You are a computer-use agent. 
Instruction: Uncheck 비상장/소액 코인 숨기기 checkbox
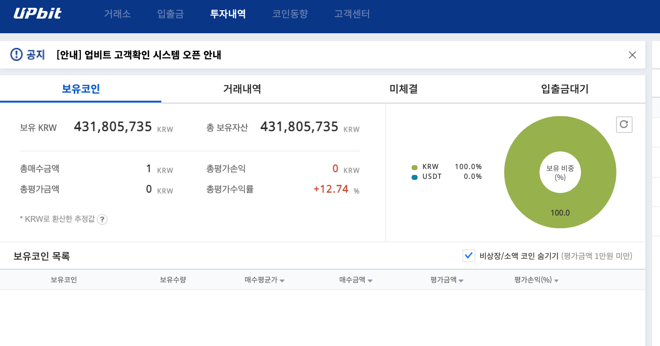coord(469,255)
